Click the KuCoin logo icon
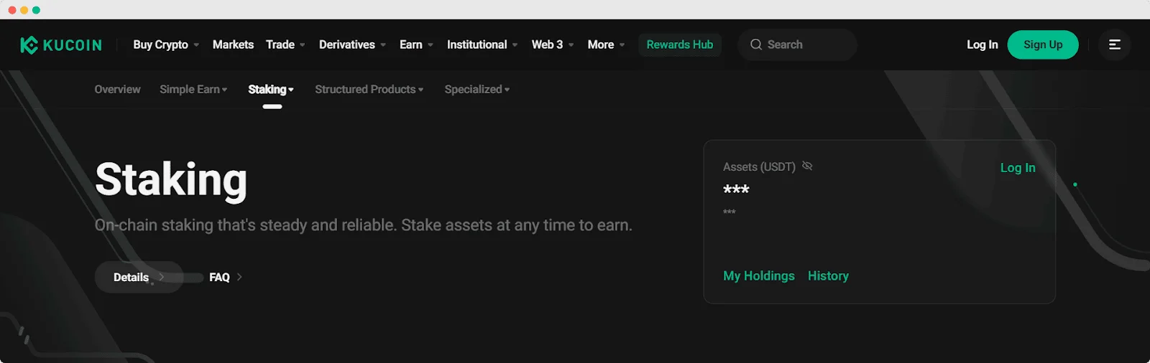This screenshot has height=363, width=1150. [x=29, y=45]
